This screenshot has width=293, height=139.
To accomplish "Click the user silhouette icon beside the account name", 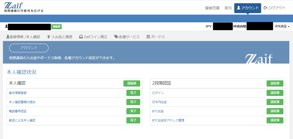I will coord(6,26).
